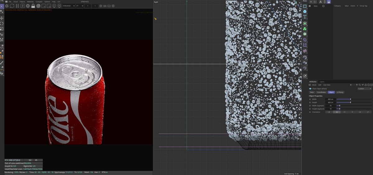The width and height of the screenshot is (373, 175).
Task: Set orientation to +Z
Action: [360, 112]
